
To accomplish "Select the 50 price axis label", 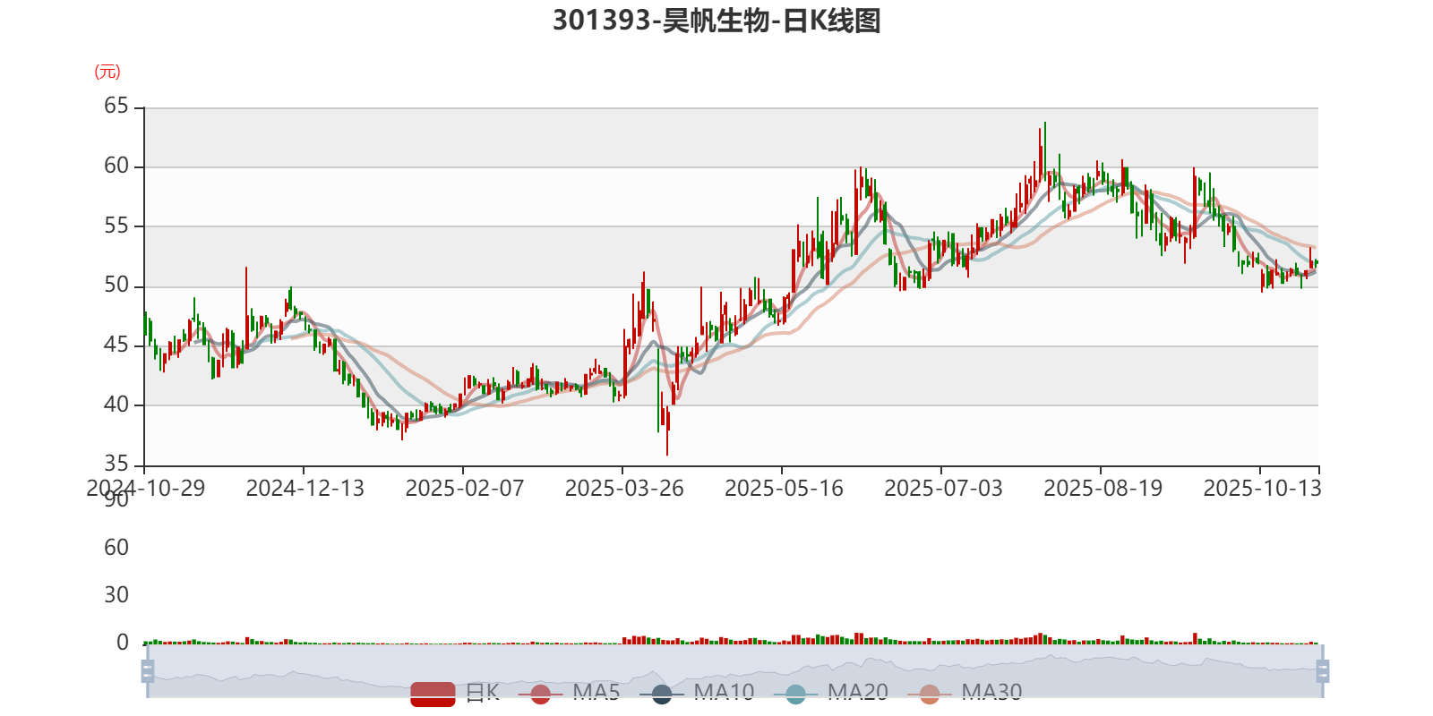I will tap(116, 285).
